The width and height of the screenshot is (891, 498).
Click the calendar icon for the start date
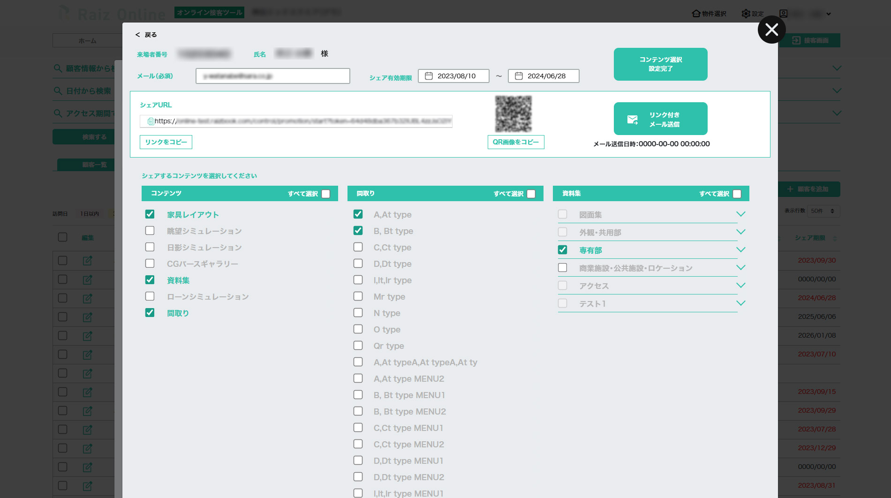[429, 75]
